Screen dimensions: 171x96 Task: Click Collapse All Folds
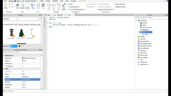point(120,7)
